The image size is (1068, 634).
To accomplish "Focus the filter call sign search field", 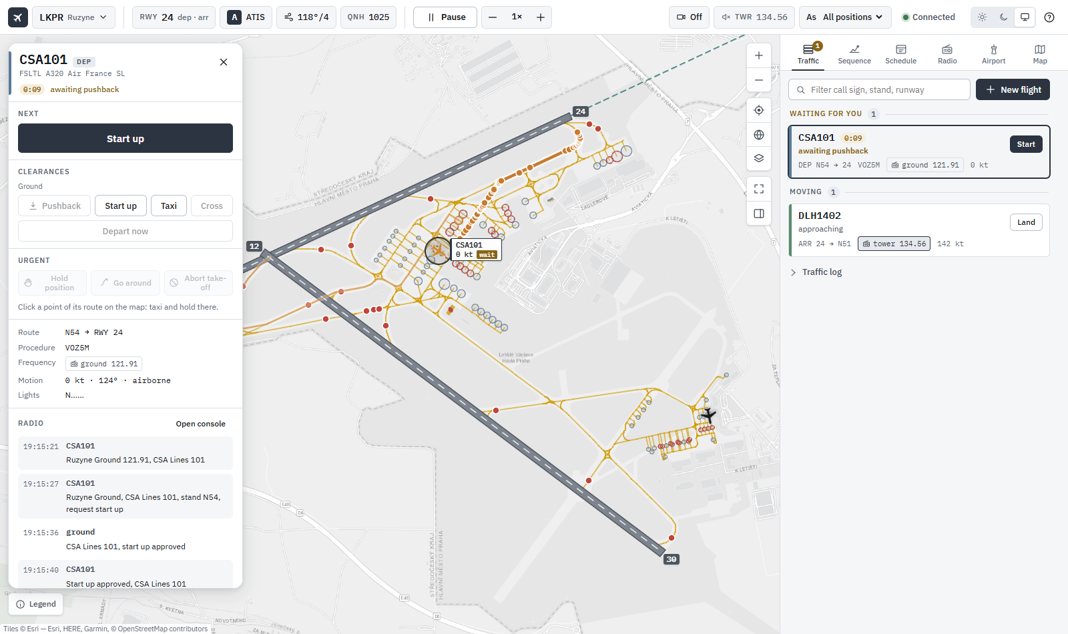I will click(880, 89).
